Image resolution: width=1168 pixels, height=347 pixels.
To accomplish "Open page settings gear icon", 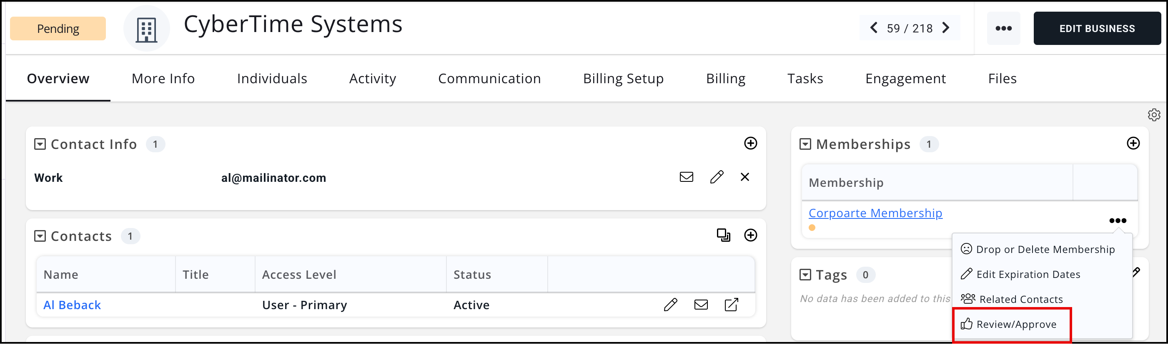I will coord(1153,116).
